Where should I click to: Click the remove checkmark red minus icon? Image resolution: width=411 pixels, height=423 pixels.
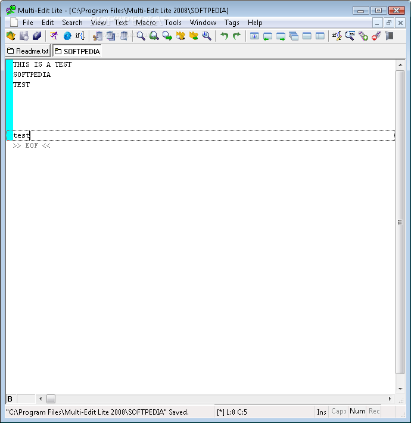point(376,36)
